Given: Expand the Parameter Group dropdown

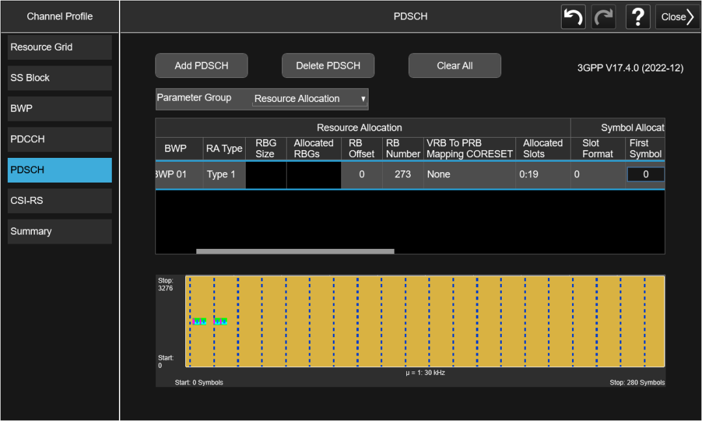Looking at the screenshot, I should (x=309, y=99).
